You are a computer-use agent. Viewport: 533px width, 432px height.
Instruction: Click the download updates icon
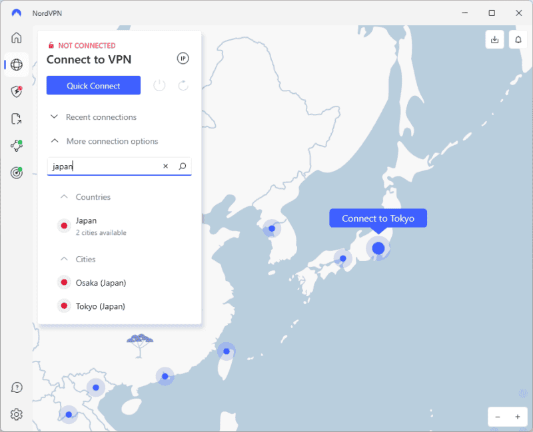click(x=494, y=40)
